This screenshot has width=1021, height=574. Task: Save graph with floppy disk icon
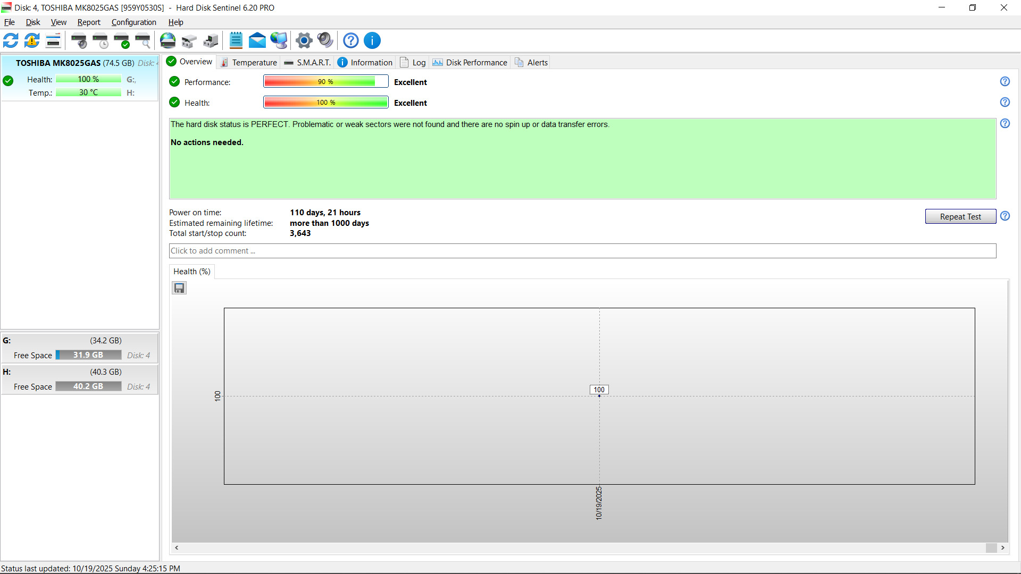pos(179,288)
